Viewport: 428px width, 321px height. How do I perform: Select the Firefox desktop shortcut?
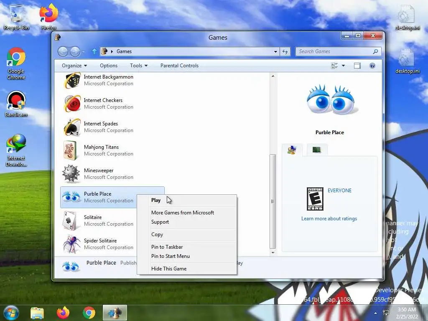point(48,16)
